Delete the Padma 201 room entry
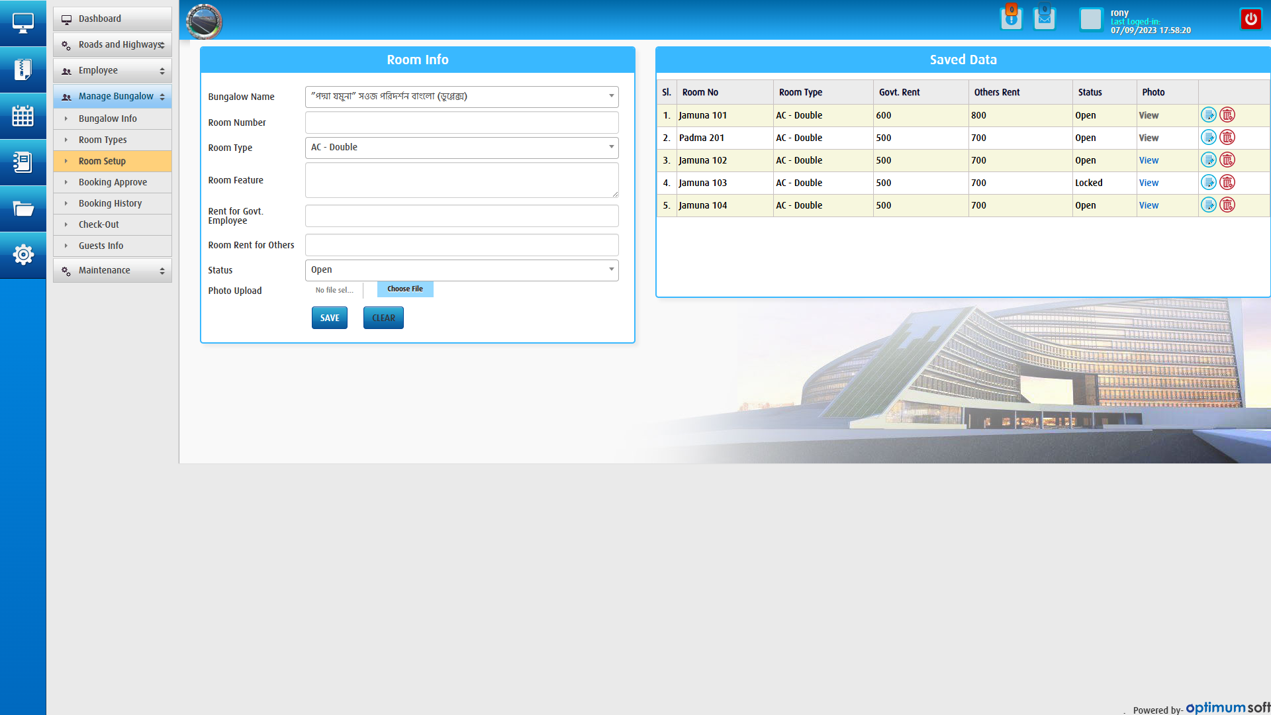 (1227, 138)
